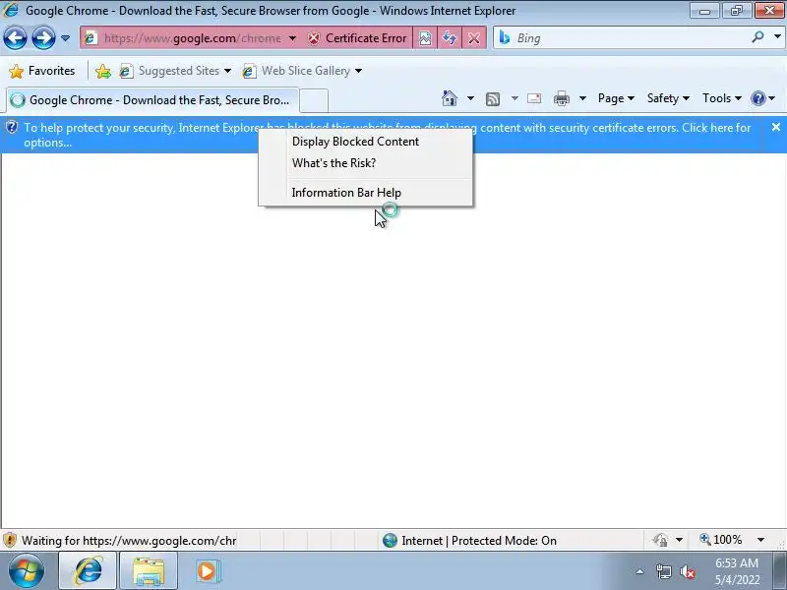Expand the Print dropdown arrow
Viewport: 787px width, 590px height.
point(582,98)
